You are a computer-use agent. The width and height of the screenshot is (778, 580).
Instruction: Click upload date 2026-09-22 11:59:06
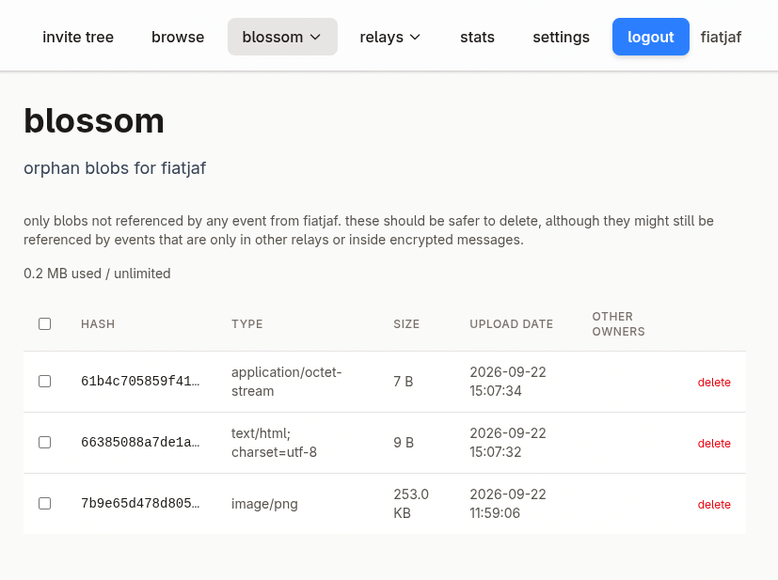pyautogui.click(x=508, y=504)
